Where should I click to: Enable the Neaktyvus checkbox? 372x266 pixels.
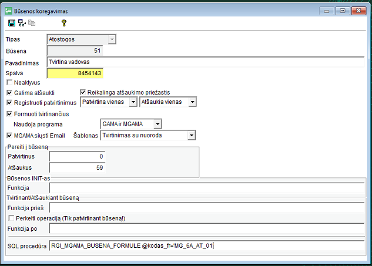click(x=9, y=83)
